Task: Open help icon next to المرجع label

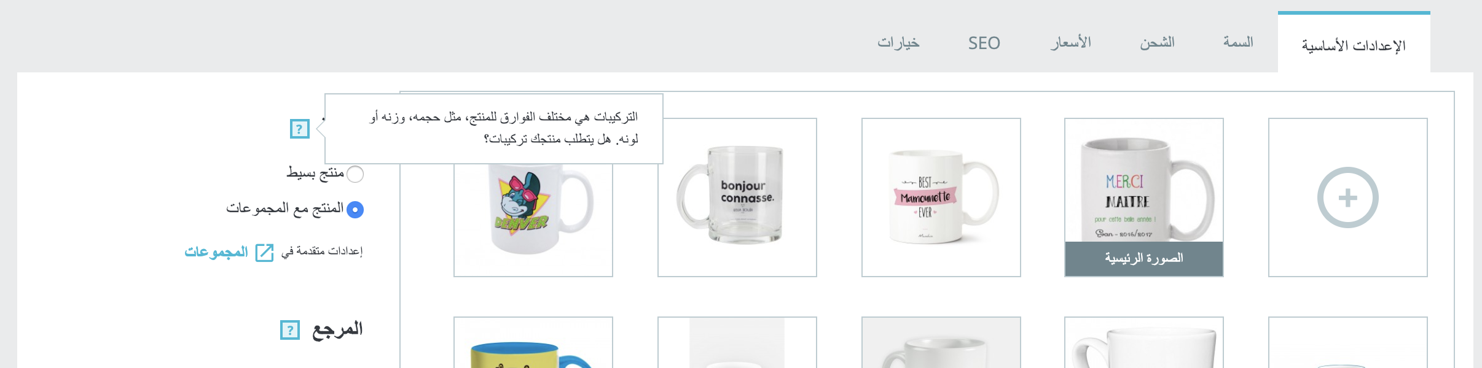Action: click(290, 330)
